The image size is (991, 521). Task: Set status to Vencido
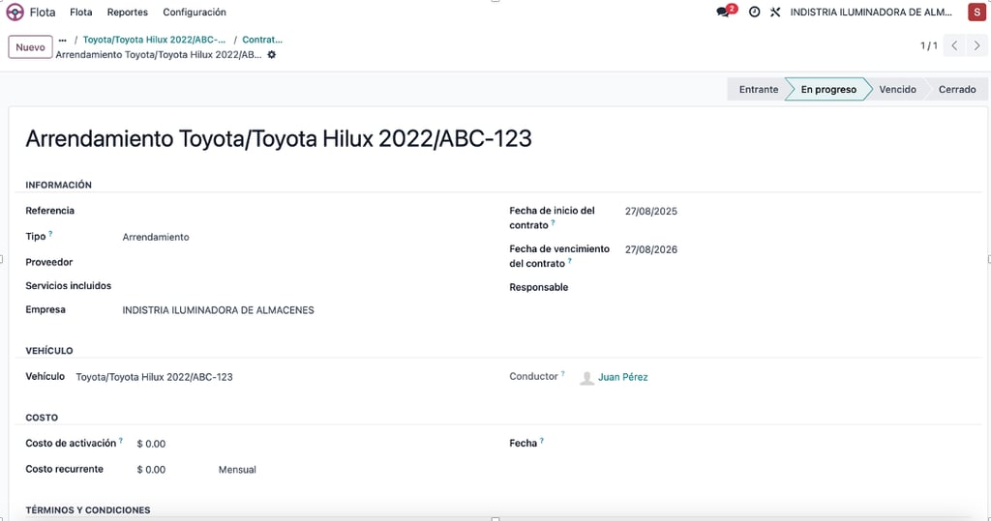coord(897,90)
